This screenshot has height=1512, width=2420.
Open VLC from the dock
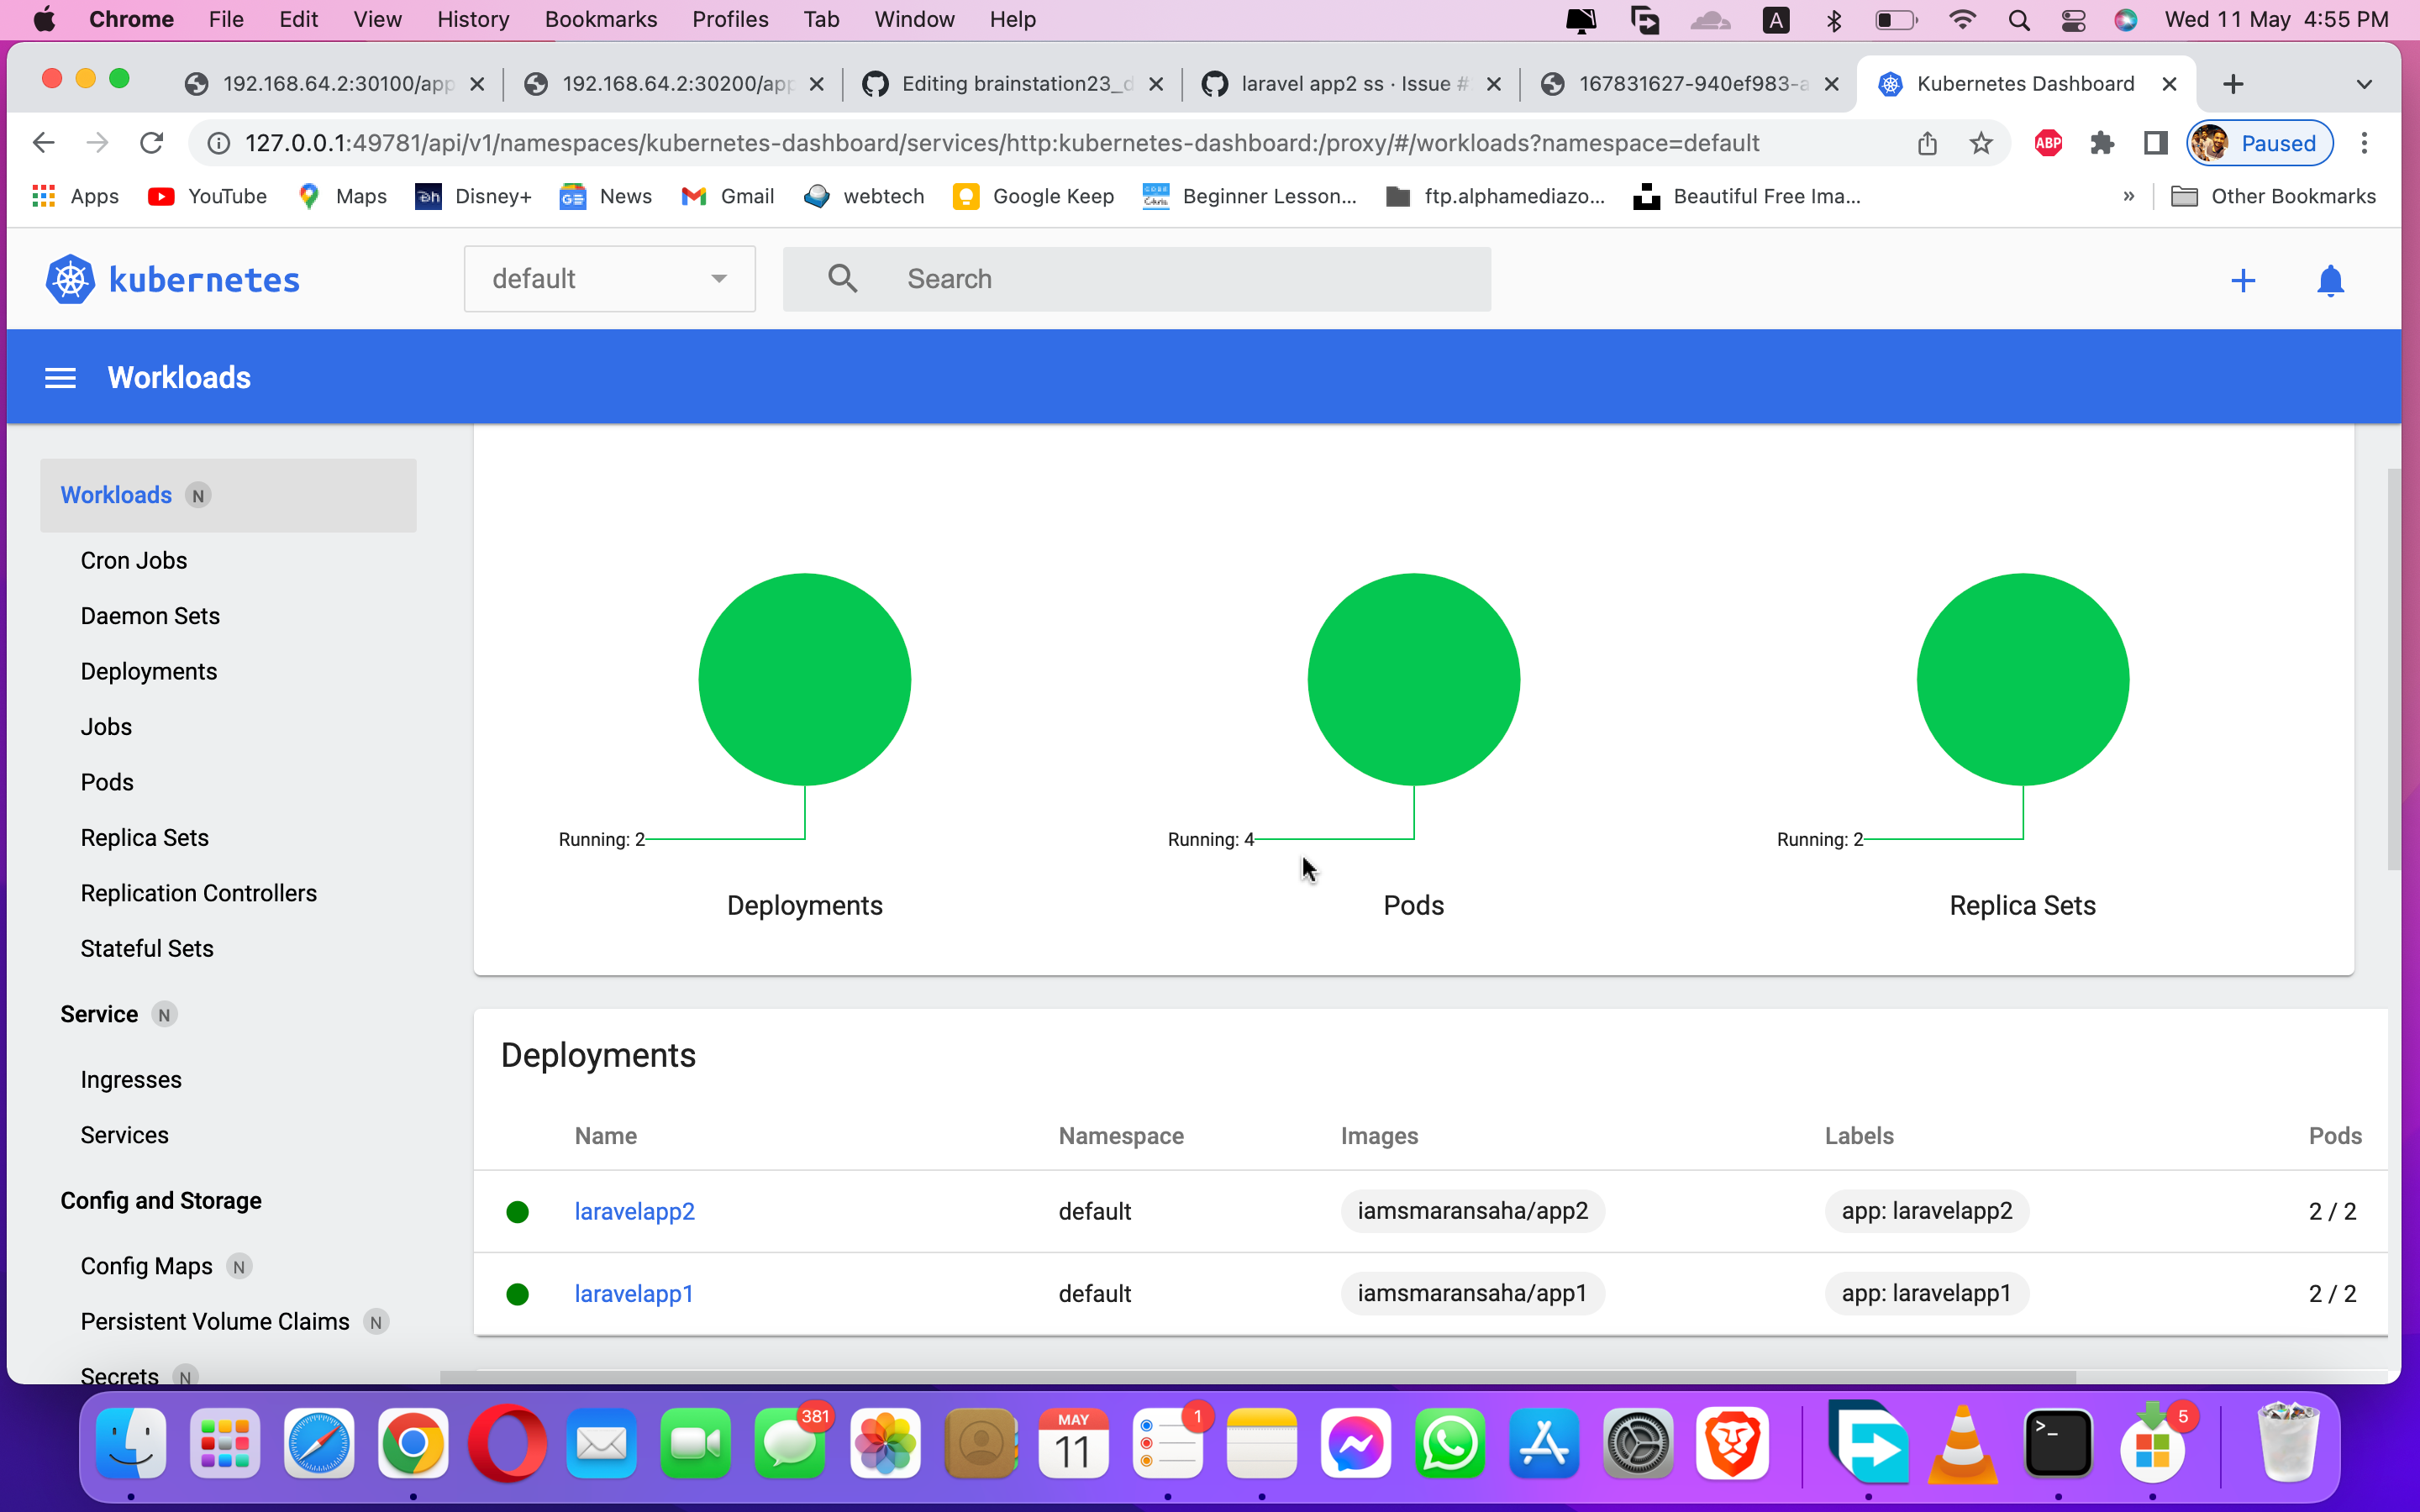coord(1962,1443)
